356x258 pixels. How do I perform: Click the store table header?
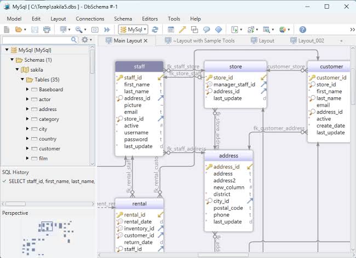236,67
